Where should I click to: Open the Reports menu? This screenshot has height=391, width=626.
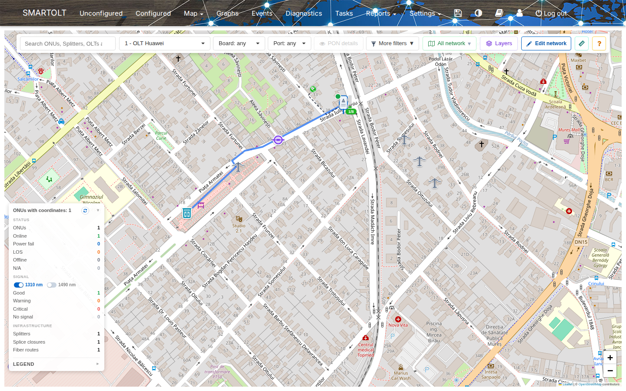381,13
